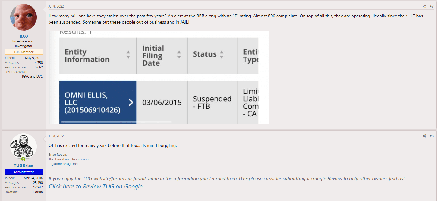Open the #8 post permalink
Screen dimensions: 437x201
coord(431,136)
